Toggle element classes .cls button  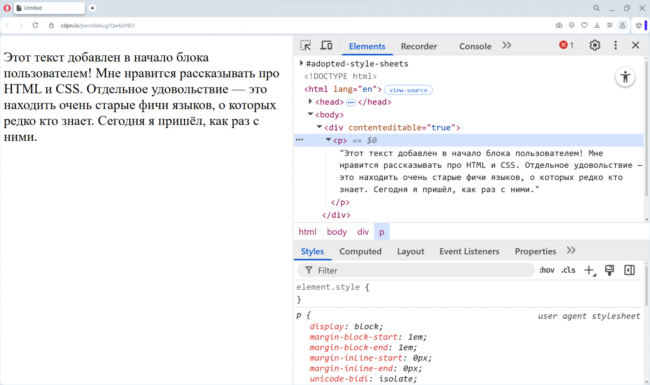[568, 270]
